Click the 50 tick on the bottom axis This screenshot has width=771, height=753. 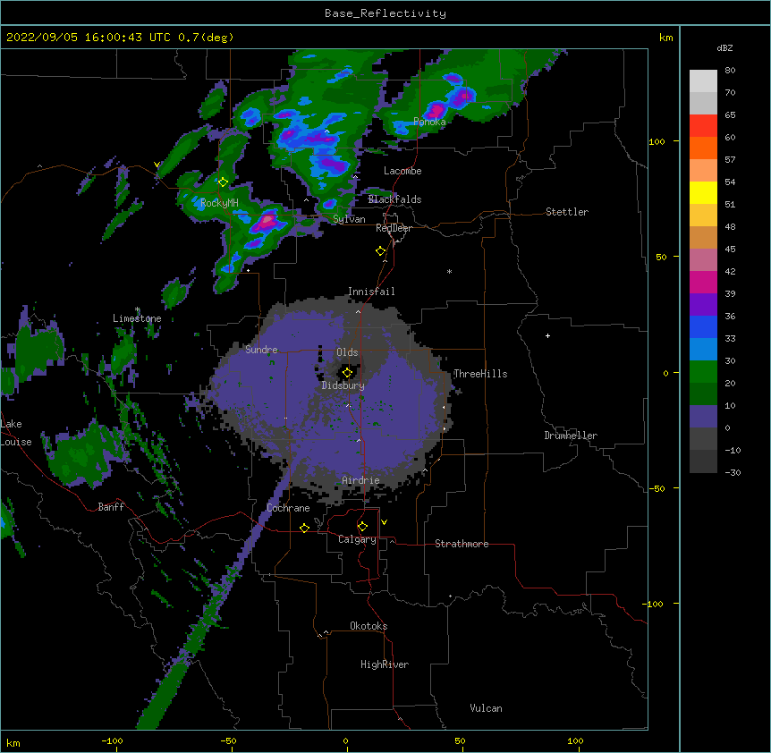point(460,741)
